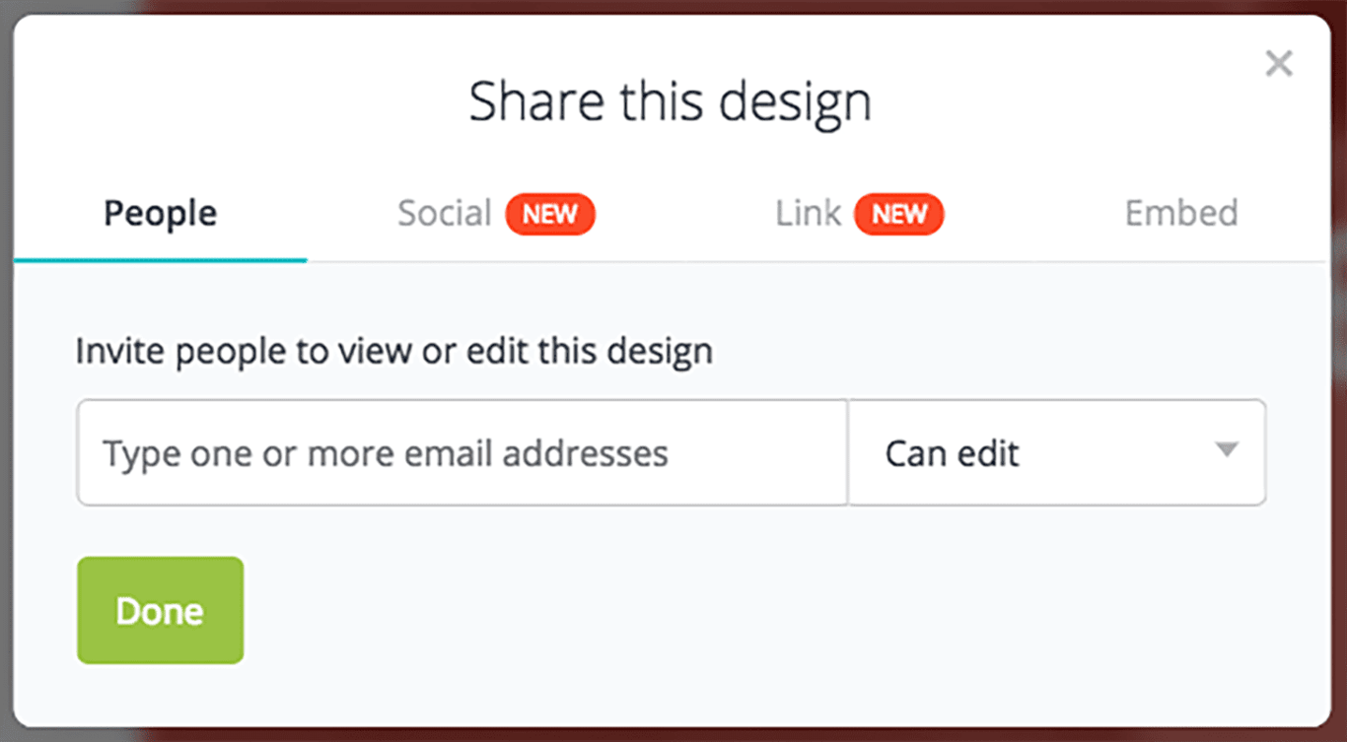
Task: Select the People tab
Action: click(x=160, y=213)
